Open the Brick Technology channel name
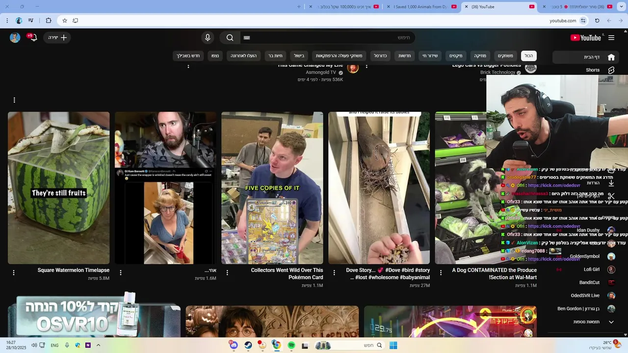The image size is (628, 353). [497, 73]
